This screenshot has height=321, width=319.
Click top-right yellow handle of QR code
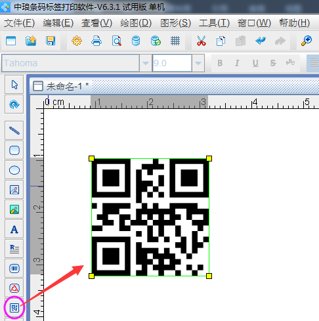click(x=209, y=158)
